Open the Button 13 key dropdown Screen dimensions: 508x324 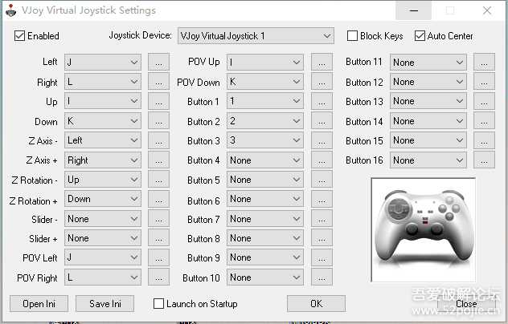coord(428,101)
